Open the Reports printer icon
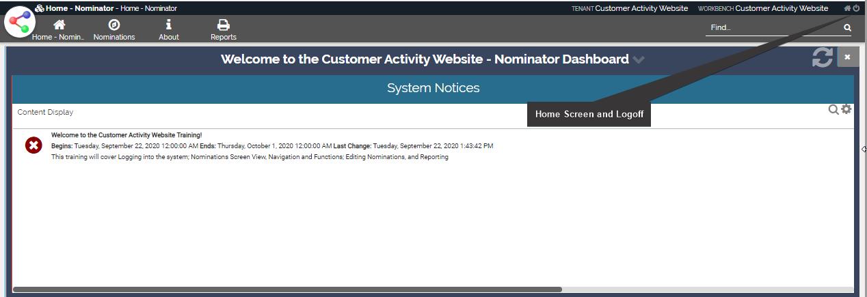 [x=223, y=29]
